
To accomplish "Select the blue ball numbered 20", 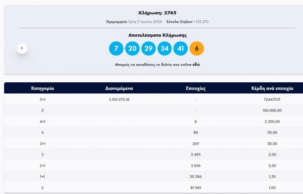I will coord(132,49).
